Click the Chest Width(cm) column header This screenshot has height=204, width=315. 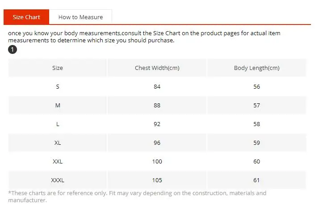pyautogui.click(x=157, y=68)
